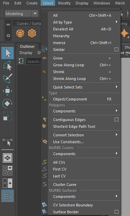Open the Similar option box
The width and height of the screenshot is (130, 216).
(116, 50)
